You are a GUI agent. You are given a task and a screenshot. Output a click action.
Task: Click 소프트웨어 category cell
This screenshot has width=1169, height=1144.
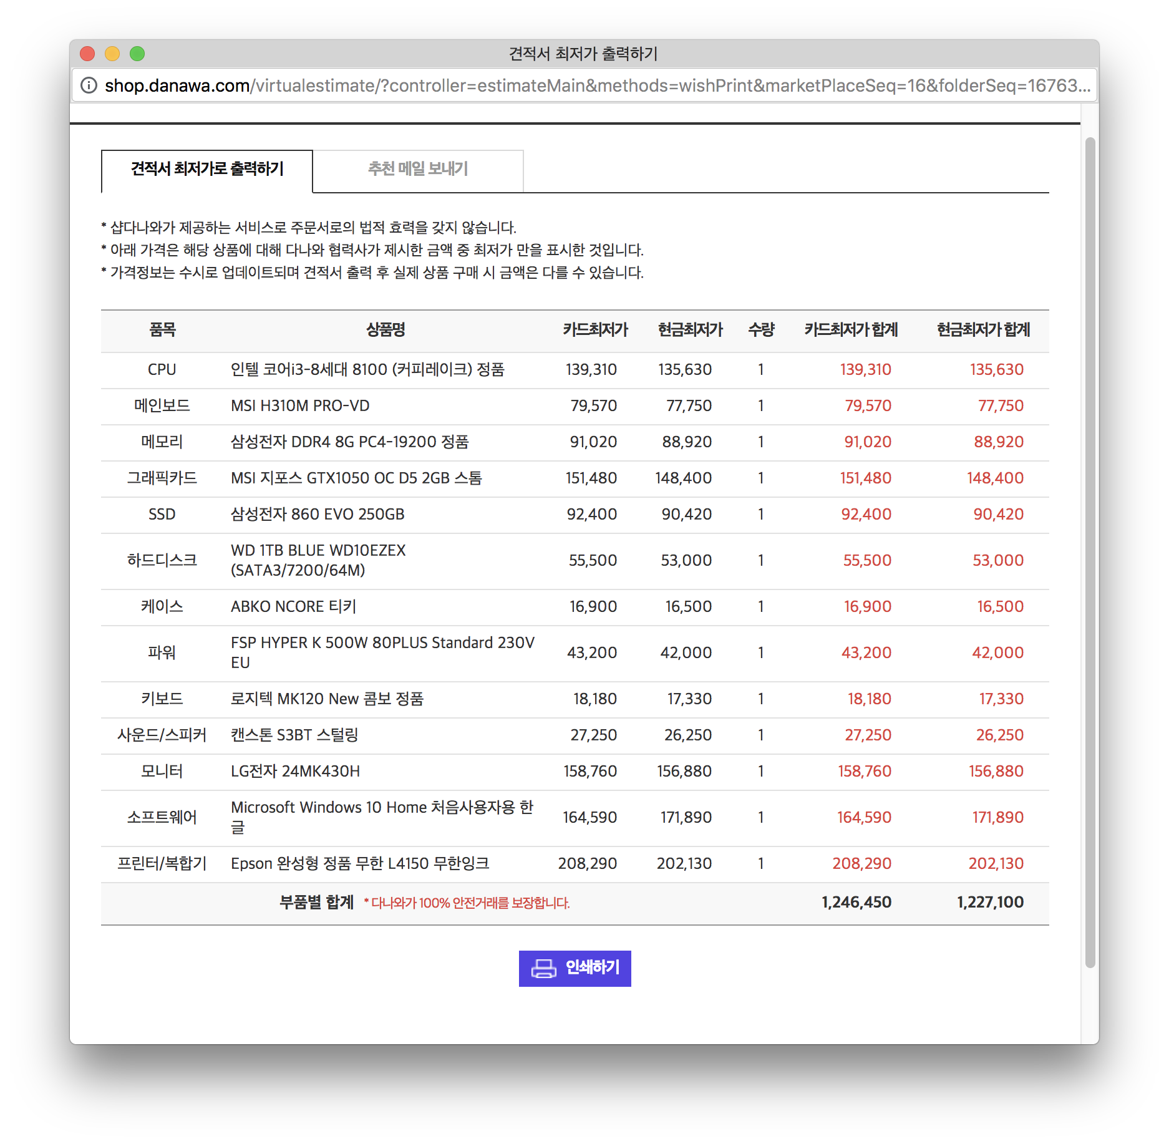click(162, 817)
